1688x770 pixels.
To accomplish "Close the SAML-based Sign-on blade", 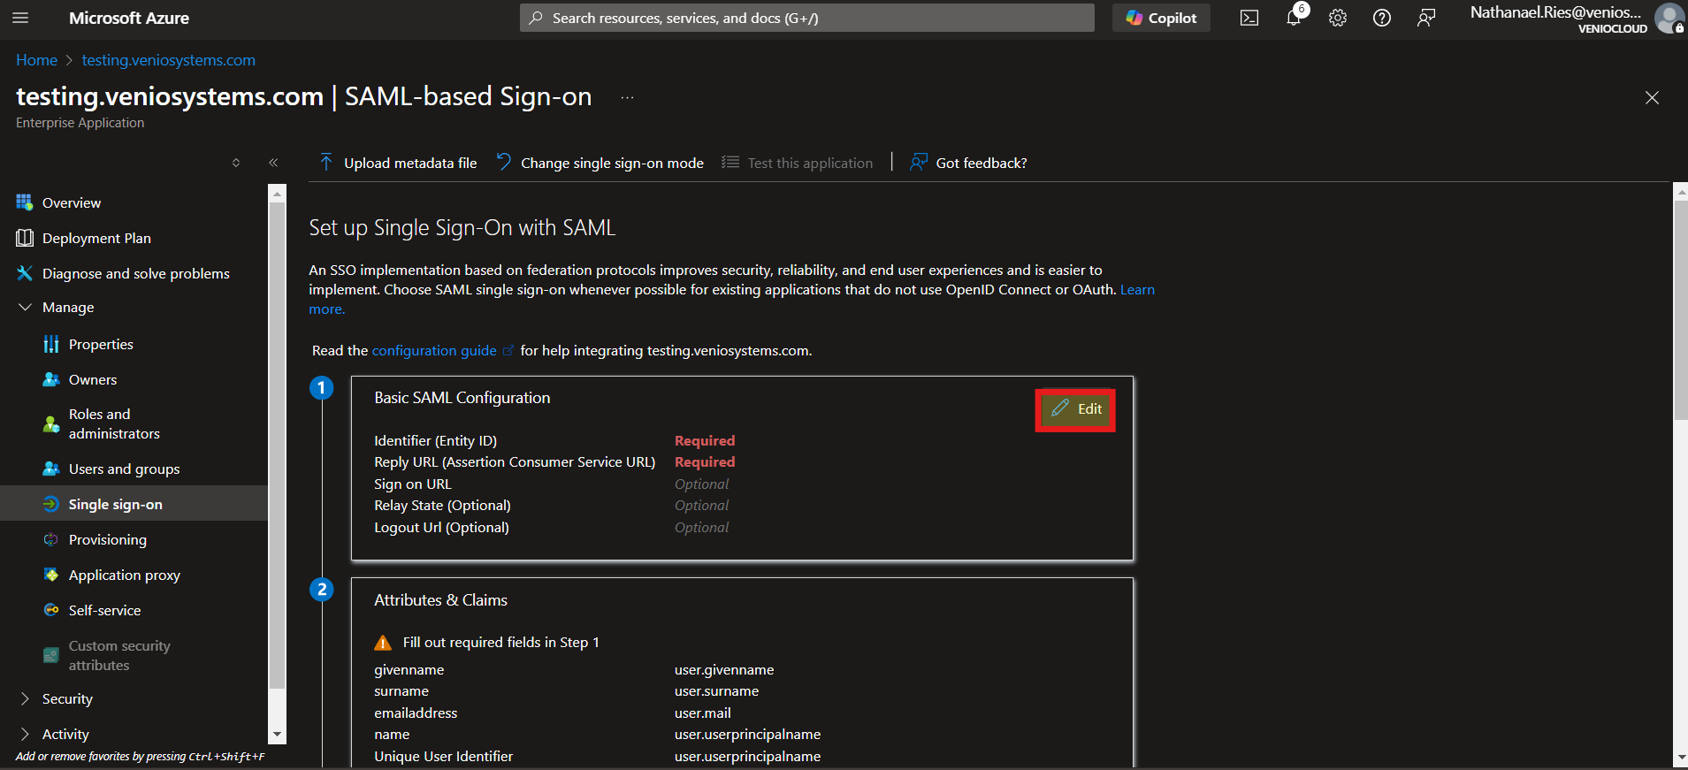I will pos(1652,97).
